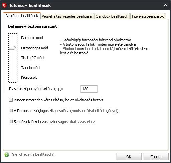Click the alert duration field showing 120
This screenshot has width=171, height=163.
89,89
